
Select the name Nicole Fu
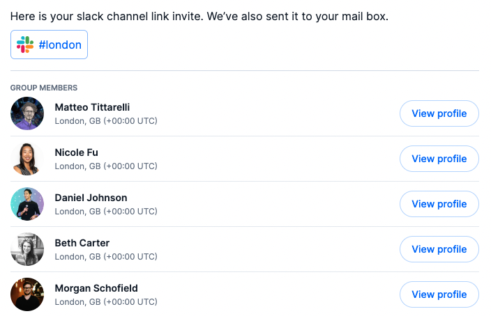point(77,152)
